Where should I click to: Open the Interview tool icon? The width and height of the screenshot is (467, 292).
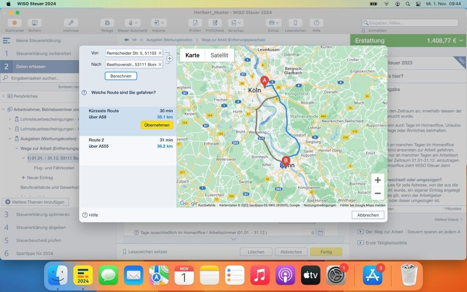point(71,23)
